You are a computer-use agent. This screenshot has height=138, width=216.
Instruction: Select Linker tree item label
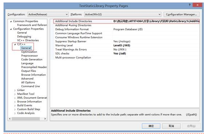[x=21, y=90]
